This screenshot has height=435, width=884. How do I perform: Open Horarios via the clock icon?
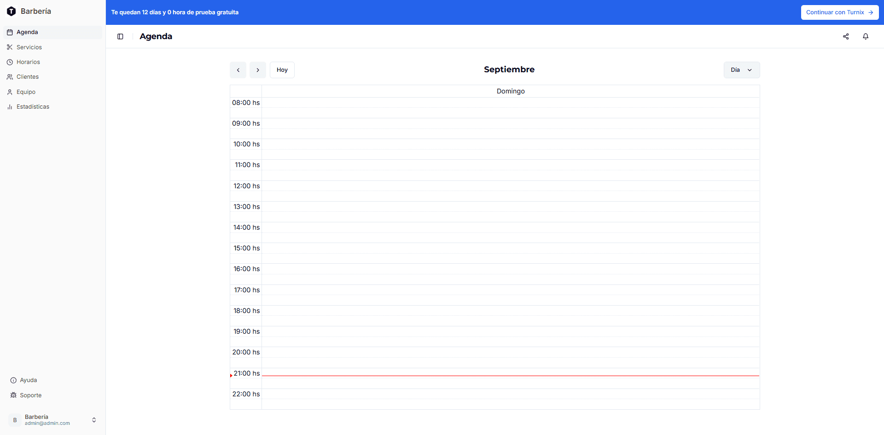10,62
